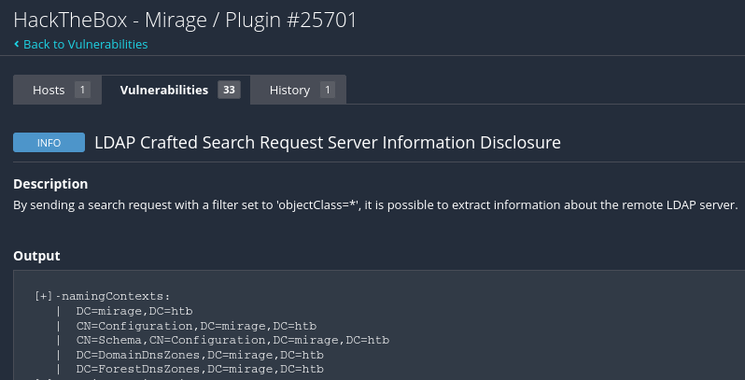Viewport: 745px width, 380px height.
Task: Click the page heading HackTheBox - Mirage / Plugin #25701
Action: point(185,21)
